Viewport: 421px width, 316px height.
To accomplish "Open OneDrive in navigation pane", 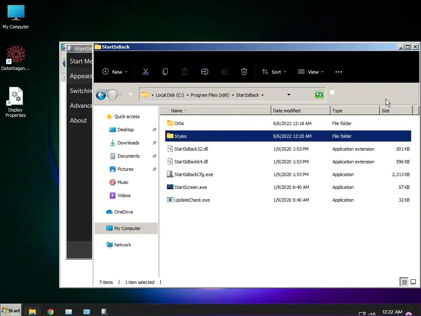I will [x=120, y=212].
